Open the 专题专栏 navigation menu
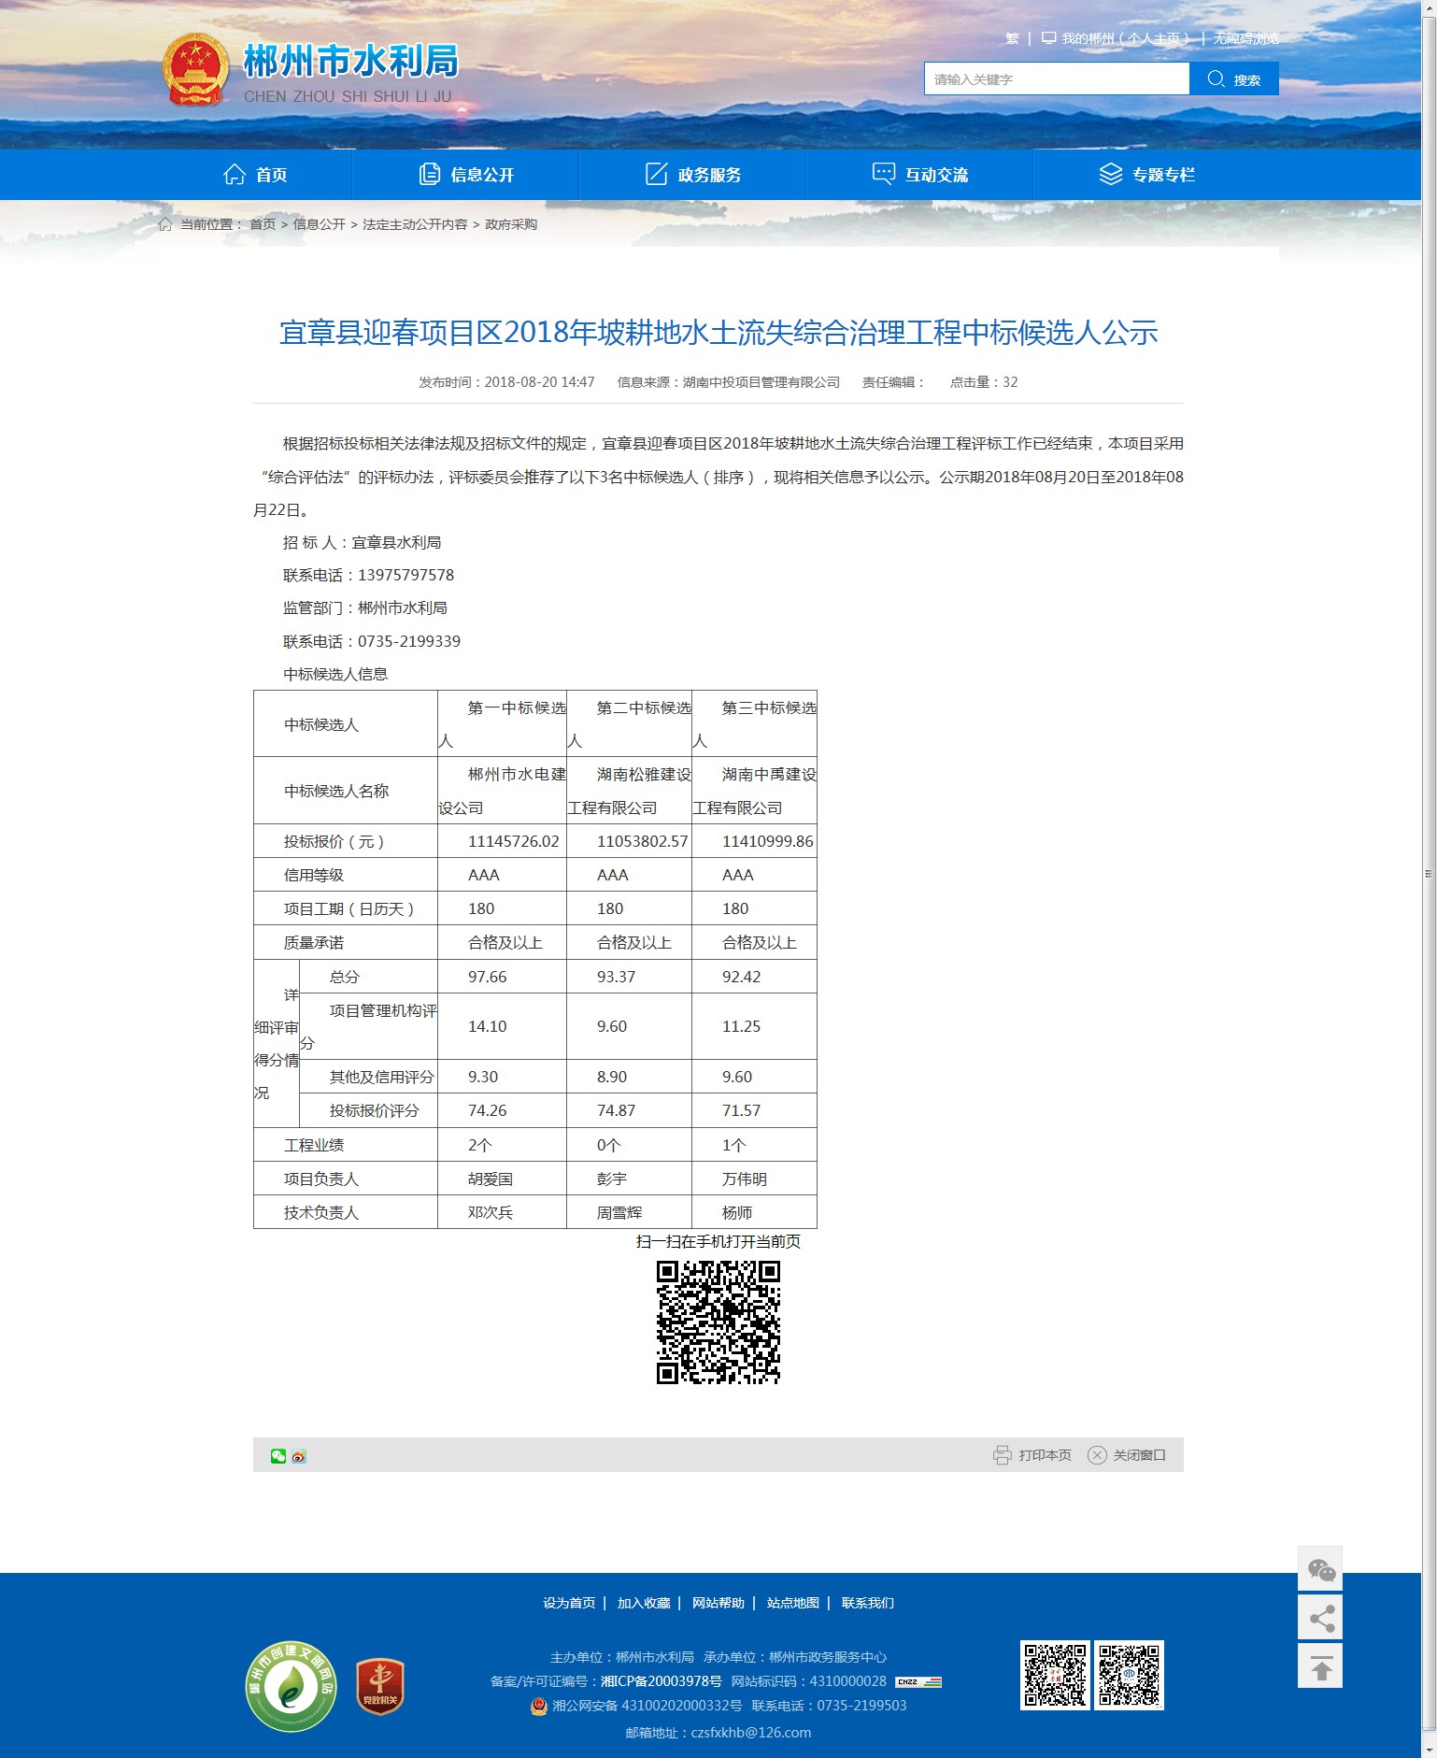Screen dimensions: 1437x1758 coord(1147,175)
